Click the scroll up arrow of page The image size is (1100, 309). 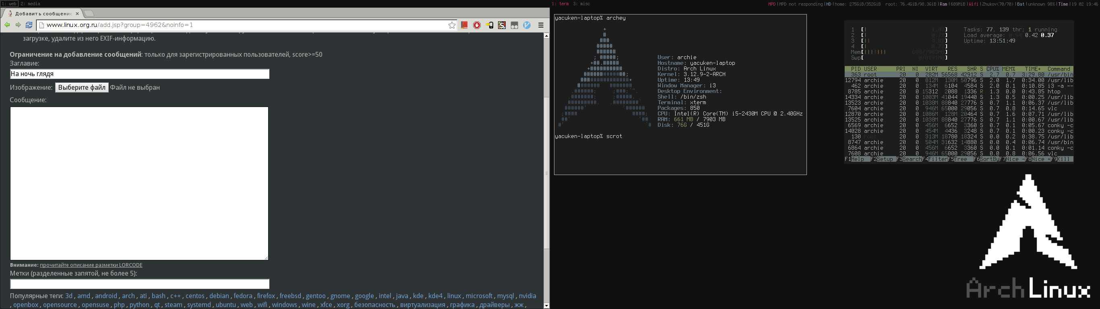547,36
